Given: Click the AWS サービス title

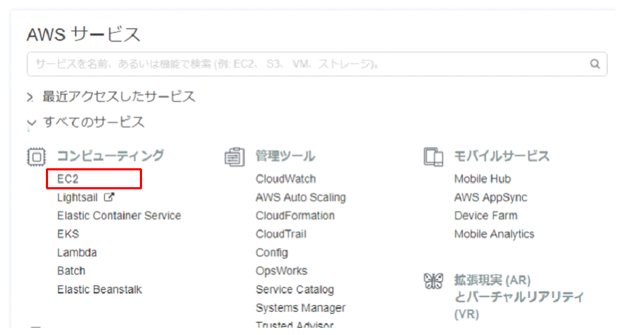Looking at the screenshot, I should (84, 34).
